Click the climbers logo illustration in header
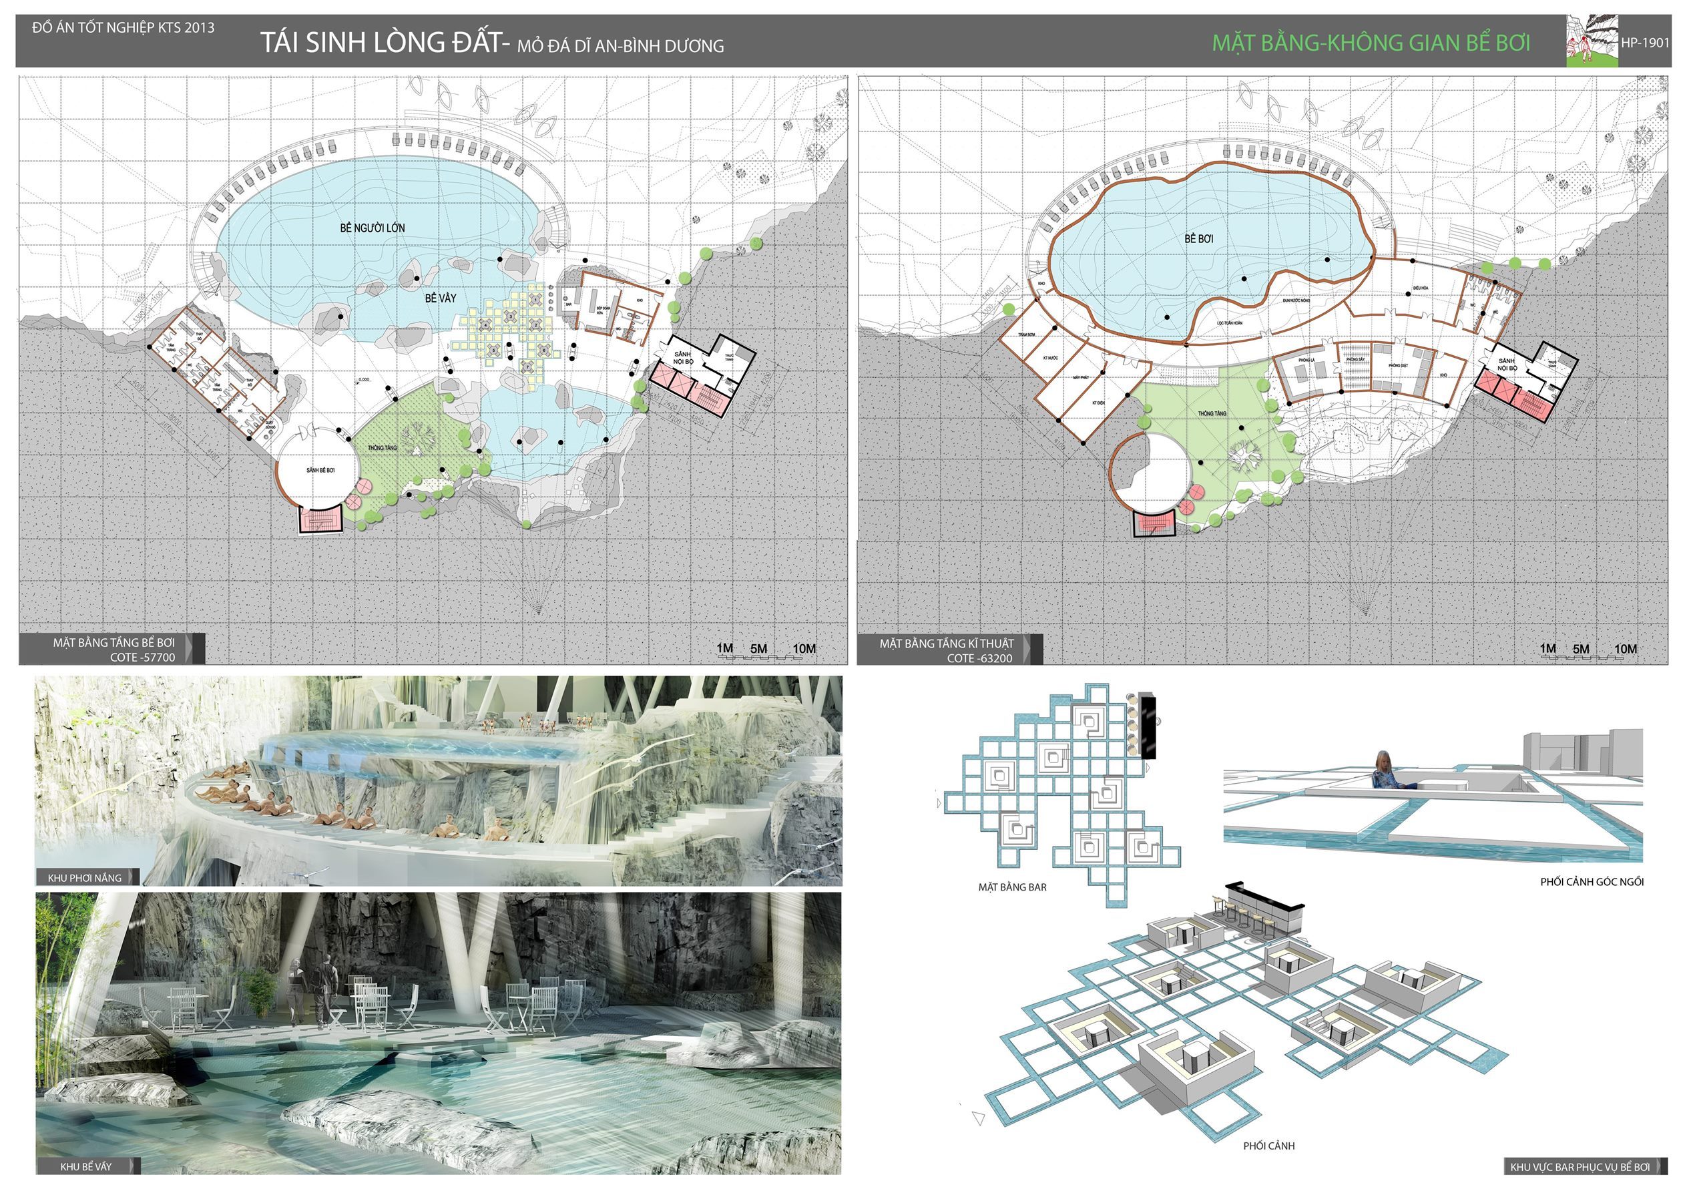 [x=1592, y=41]
